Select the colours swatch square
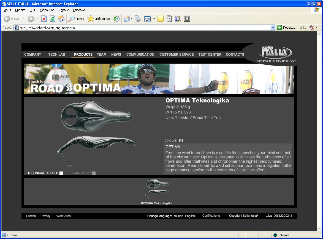Image resolution: width=323 pixels, height=239 pixels. point(181,140)
